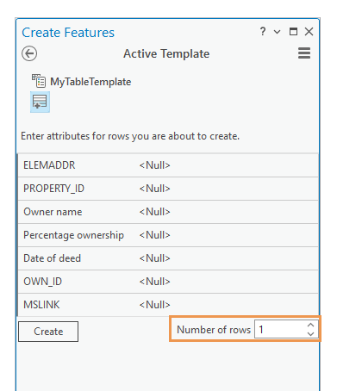This screenshot has width=337, height=391.
Task: Open the help question mark icon
Action: click(x=263, y=31)
